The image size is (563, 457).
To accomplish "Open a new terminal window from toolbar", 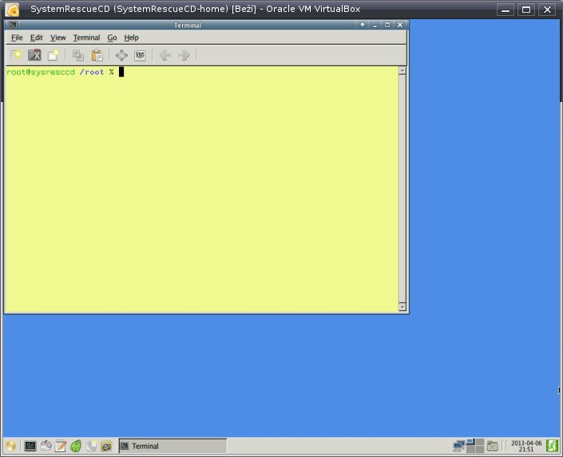I will pos(54,55).
